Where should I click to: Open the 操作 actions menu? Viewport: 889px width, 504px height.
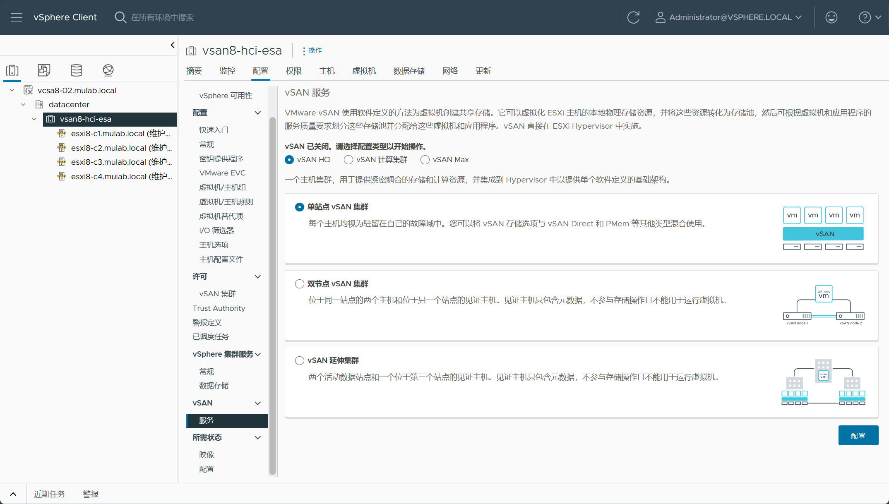(x=312, y=50)
